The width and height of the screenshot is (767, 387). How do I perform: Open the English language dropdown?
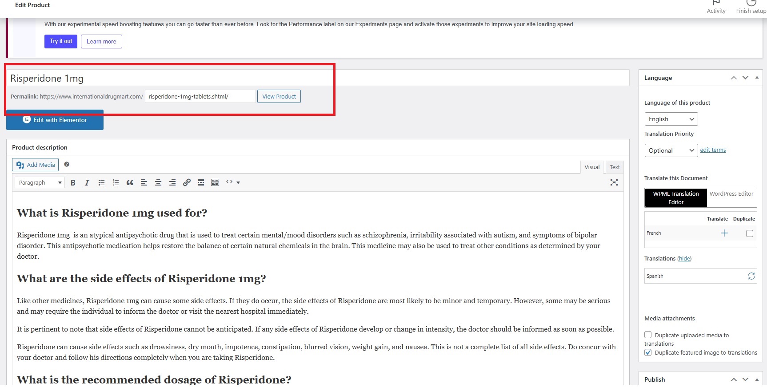(x=671, y=119)
